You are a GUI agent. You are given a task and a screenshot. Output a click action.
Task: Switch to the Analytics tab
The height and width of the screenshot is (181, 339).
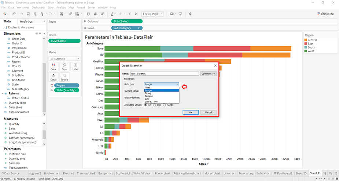tap(26, 21)
